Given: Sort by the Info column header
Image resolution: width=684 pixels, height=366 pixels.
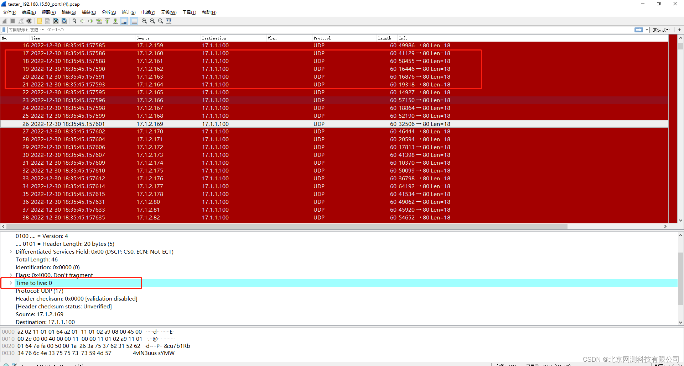Looking at the screenshot, I should 533,38.
